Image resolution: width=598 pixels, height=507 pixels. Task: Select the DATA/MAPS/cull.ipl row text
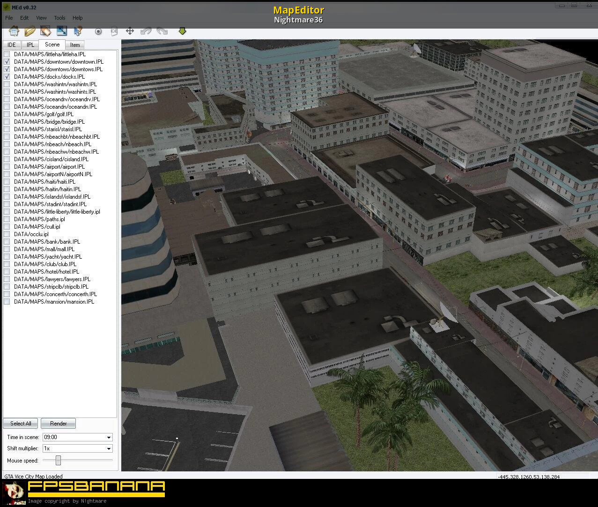[37, 227]
